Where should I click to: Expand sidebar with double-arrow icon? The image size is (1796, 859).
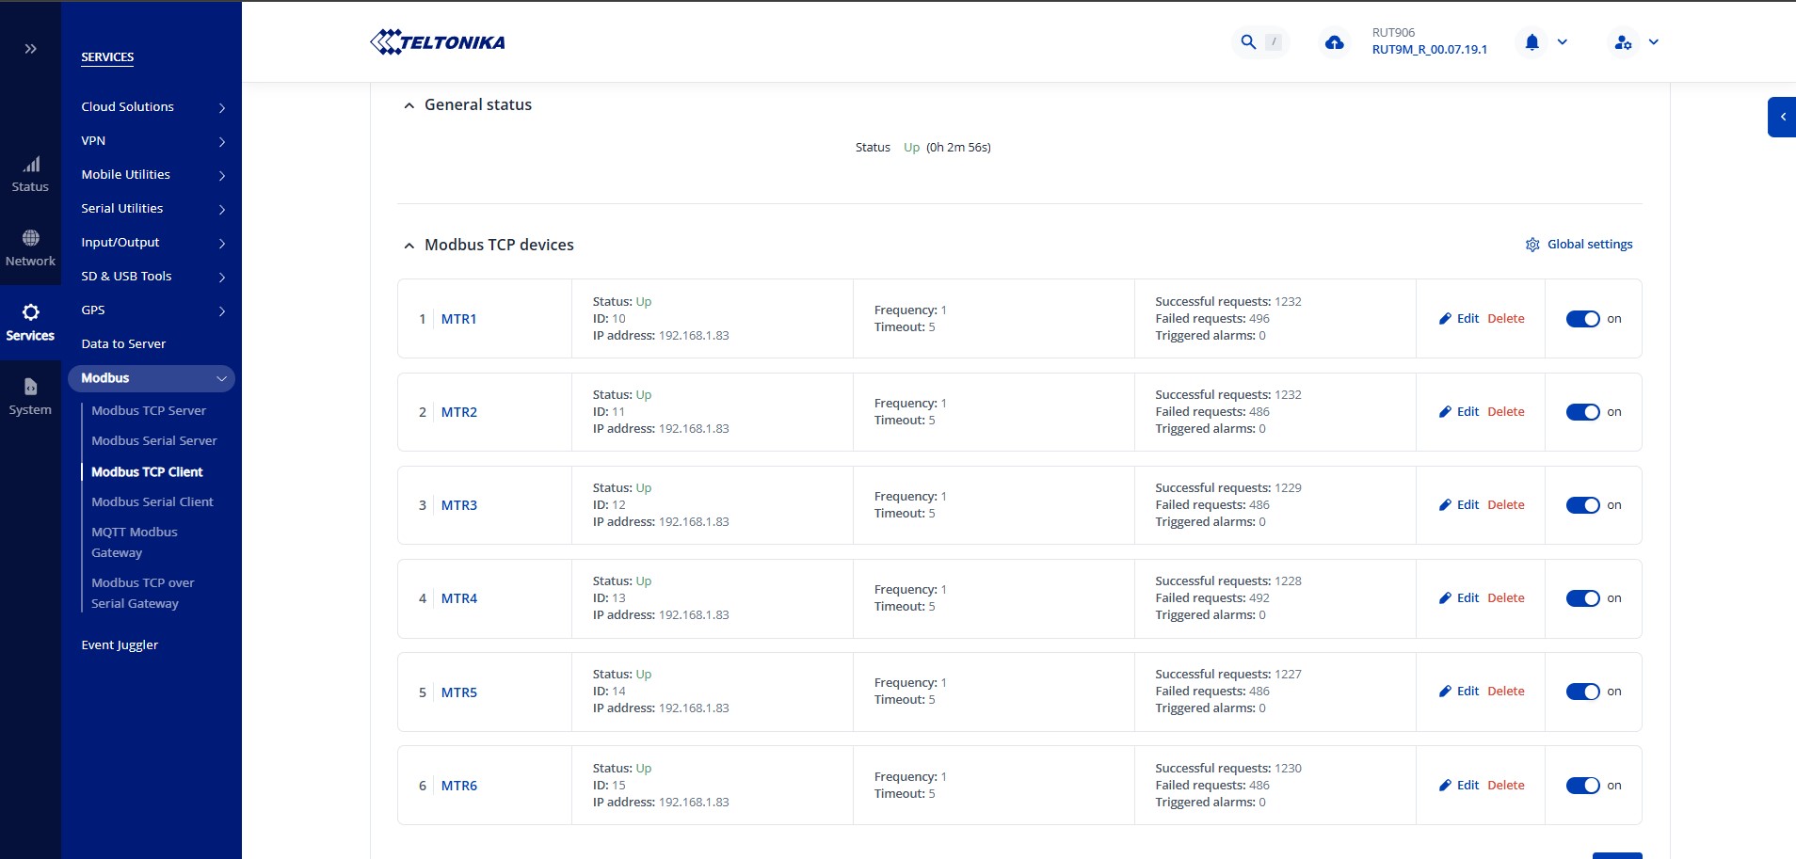[30, 49]
